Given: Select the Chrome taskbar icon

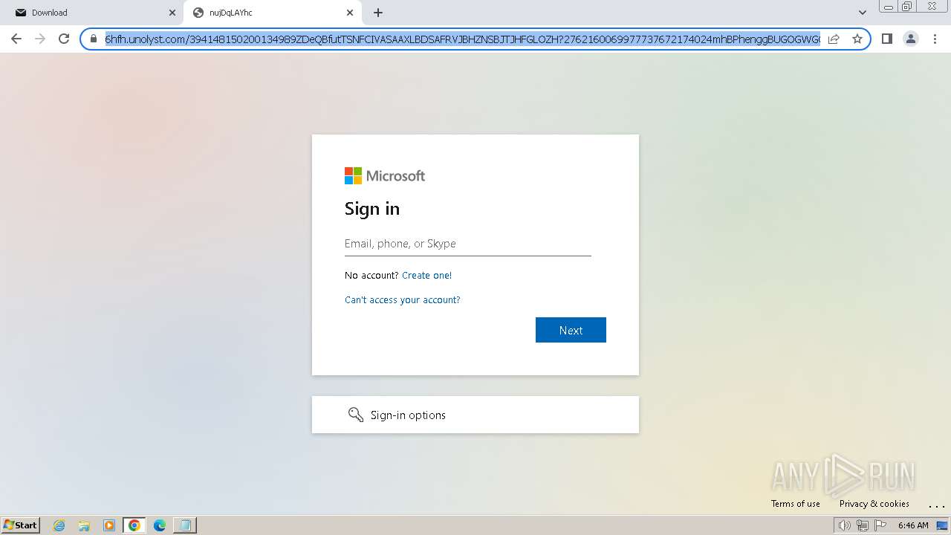Looking at the screenshot, I should [134, 525].
